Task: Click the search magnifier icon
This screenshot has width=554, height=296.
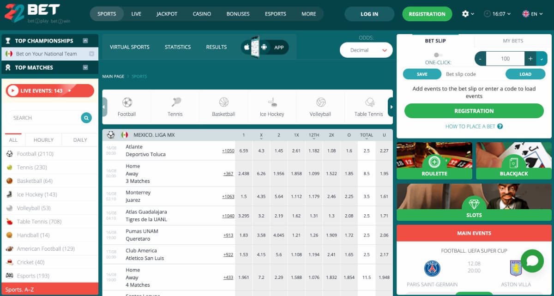Action: [x=86, y=118]
